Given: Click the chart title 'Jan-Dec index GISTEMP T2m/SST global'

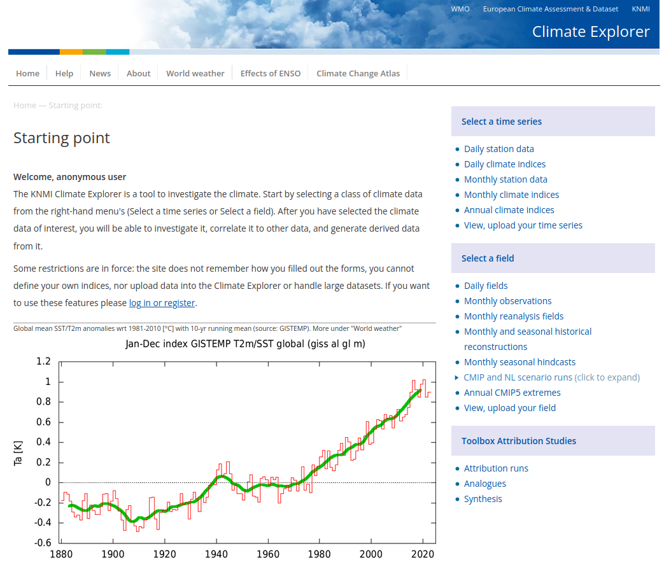Looking at the screenshot, I should tap(245, 344).
